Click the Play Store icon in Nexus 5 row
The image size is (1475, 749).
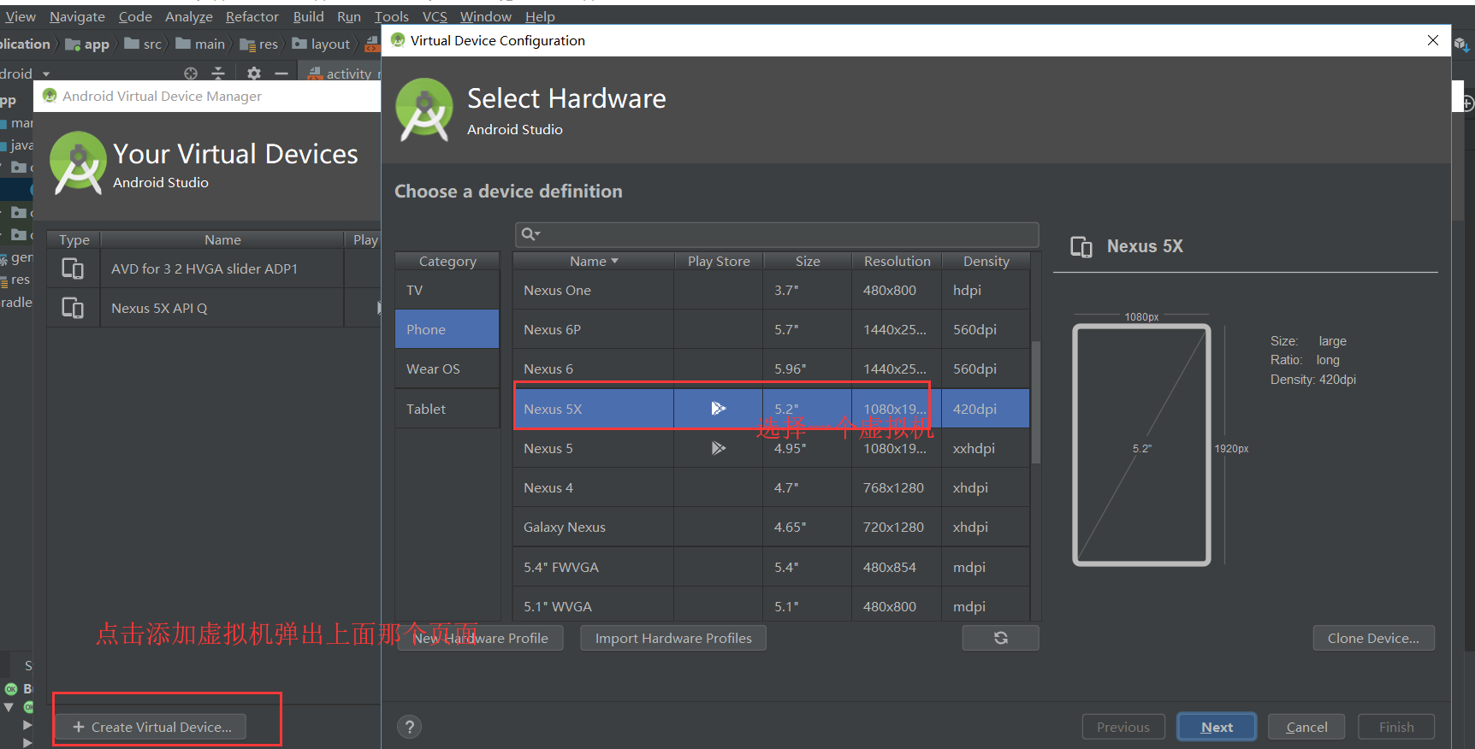pos(718,448)
